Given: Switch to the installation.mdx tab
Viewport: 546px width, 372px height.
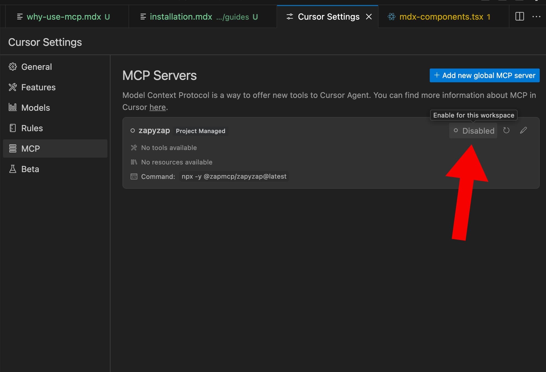Looking at the screenshot, I should pyautogui.click(x=181, y=17).
